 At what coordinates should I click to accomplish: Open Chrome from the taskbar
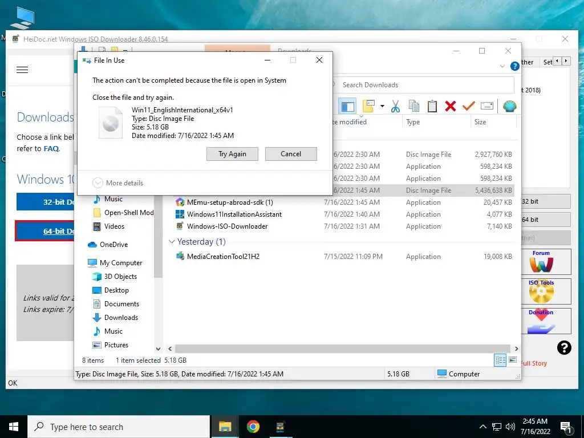[x=253, y=427]
